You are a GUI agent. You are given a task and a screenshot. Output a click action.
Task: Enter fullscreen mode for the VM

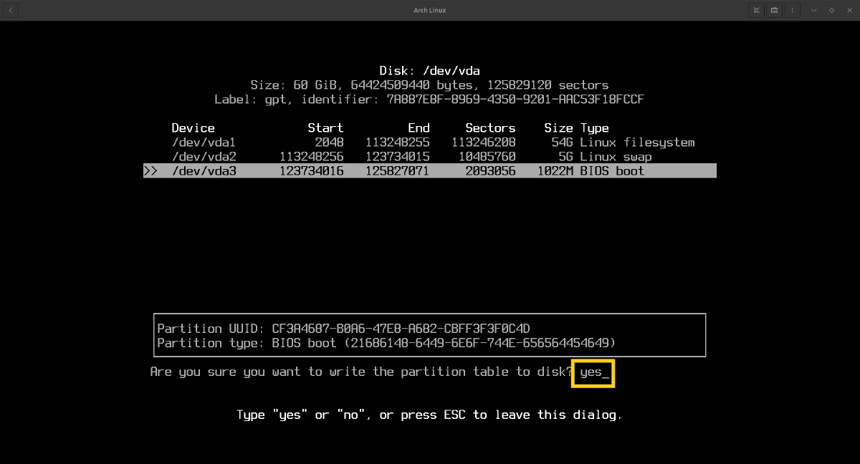(x=756, y=10)
